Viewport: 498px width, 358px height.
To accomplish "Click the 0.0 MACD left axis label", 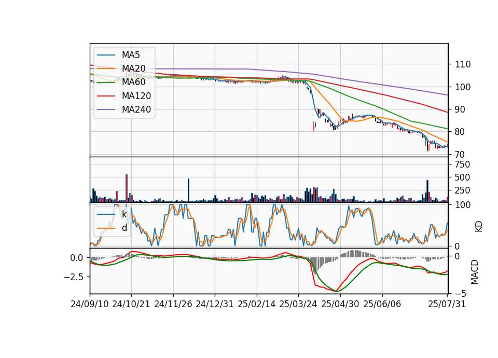I will coord(77,258).
